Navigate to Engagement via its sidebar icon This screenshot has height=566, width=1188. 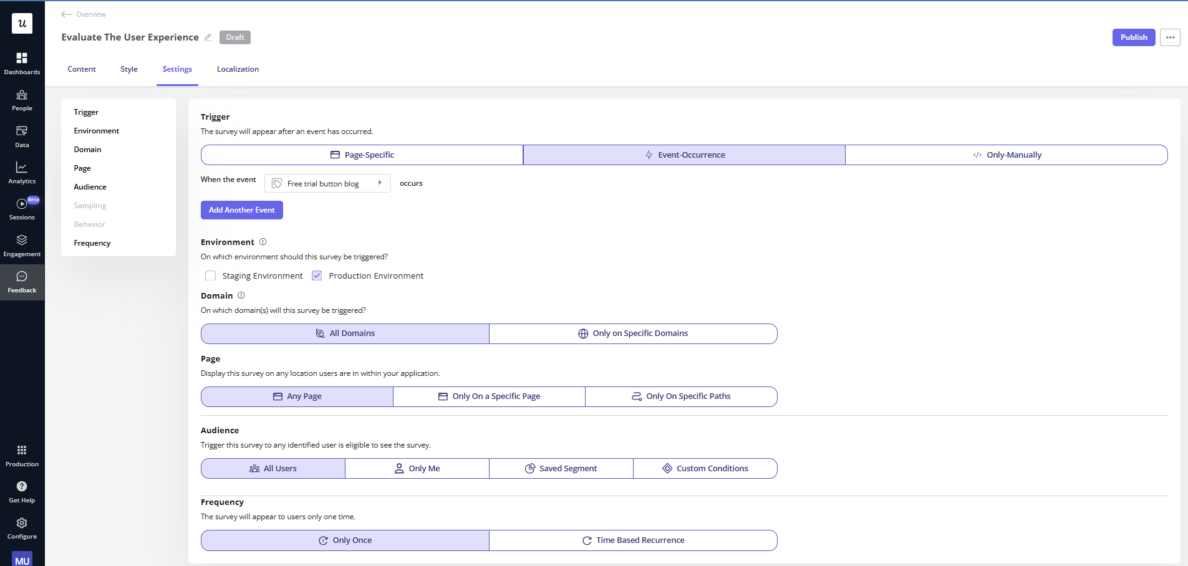(x=22, y=244)
